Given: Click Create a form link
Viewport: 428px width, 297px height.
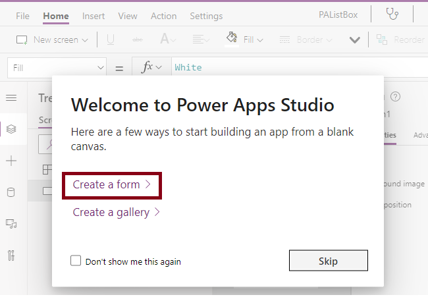Looking at the screenshot, I should click(112, 185).
